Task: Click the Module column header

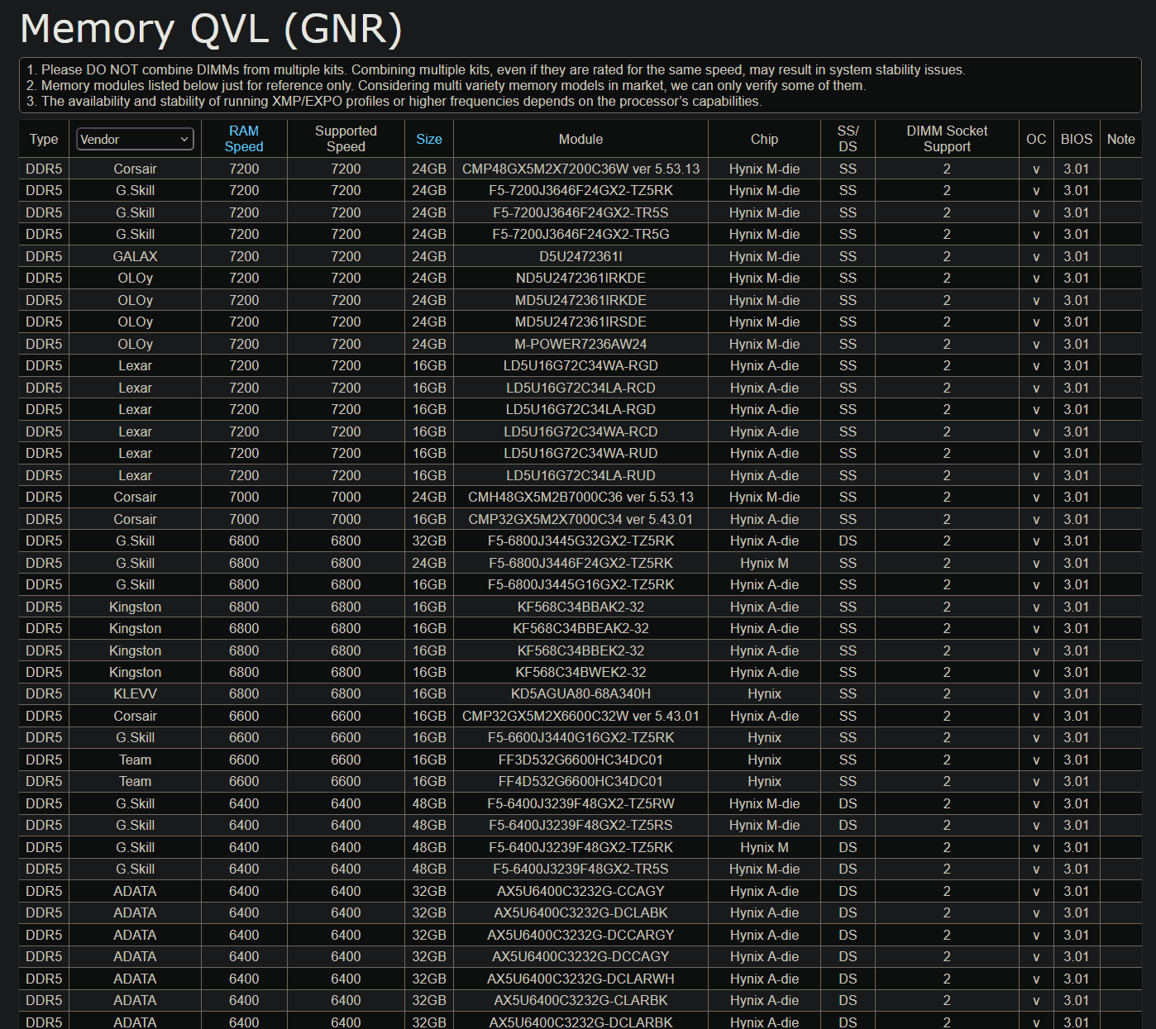Action: (580, 139)
